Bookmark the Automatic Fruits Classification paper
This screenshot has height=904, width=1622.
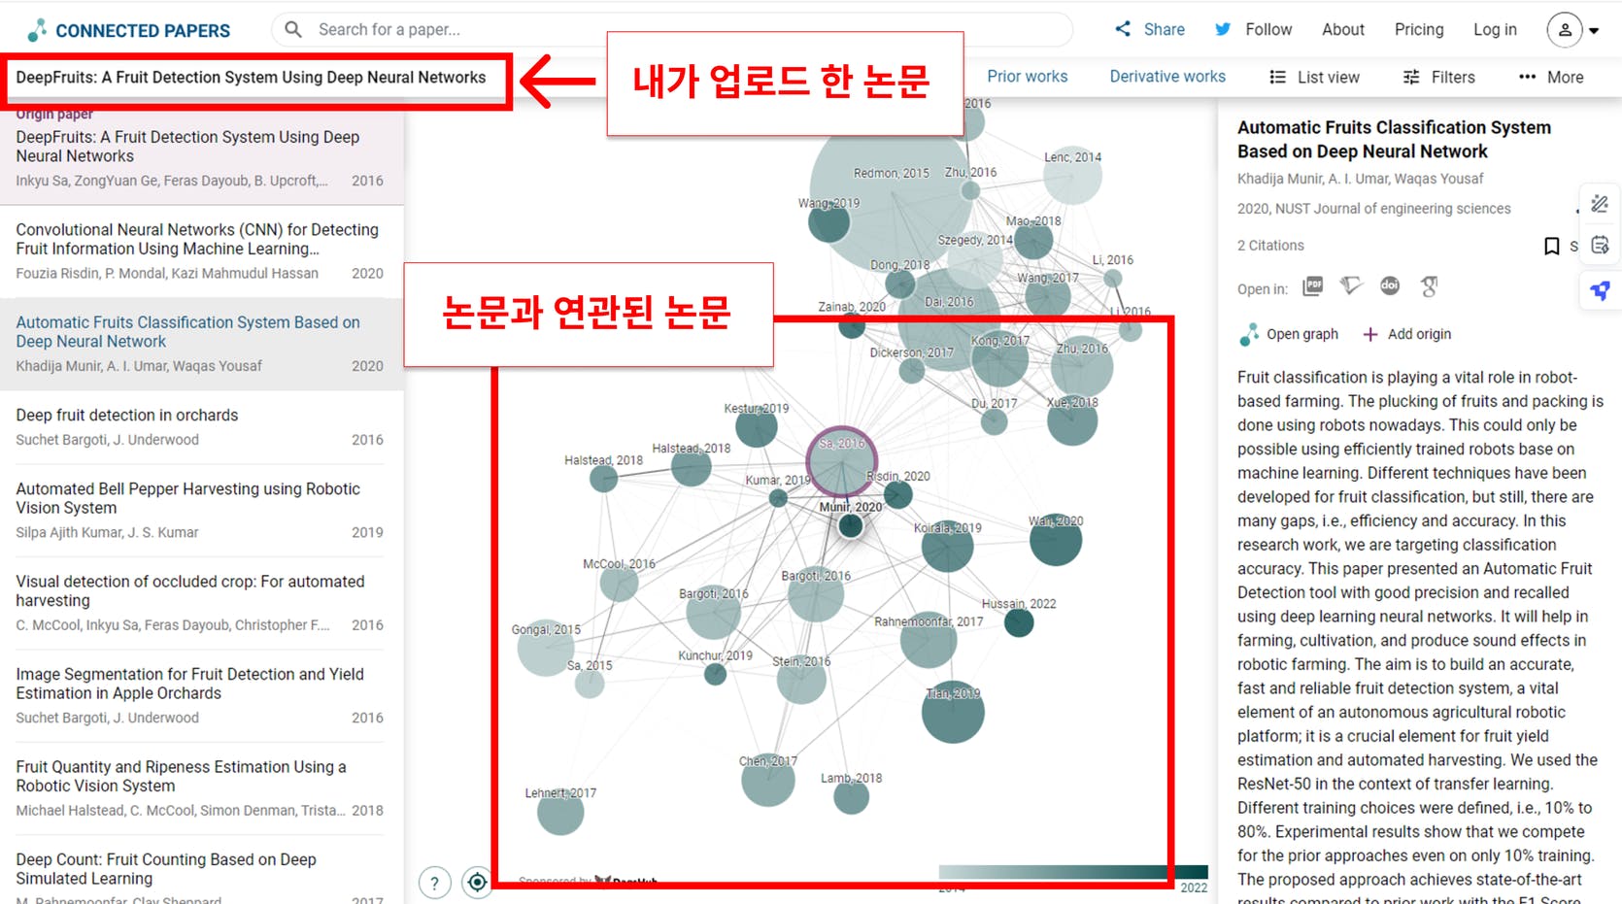point(1551,246)
